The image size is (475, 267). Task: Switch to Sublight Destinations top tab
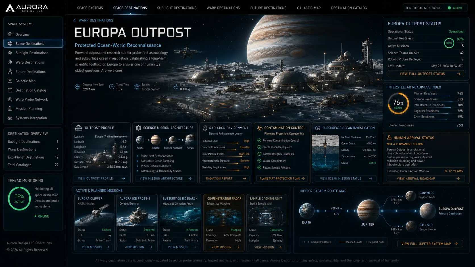click(177, 8)
